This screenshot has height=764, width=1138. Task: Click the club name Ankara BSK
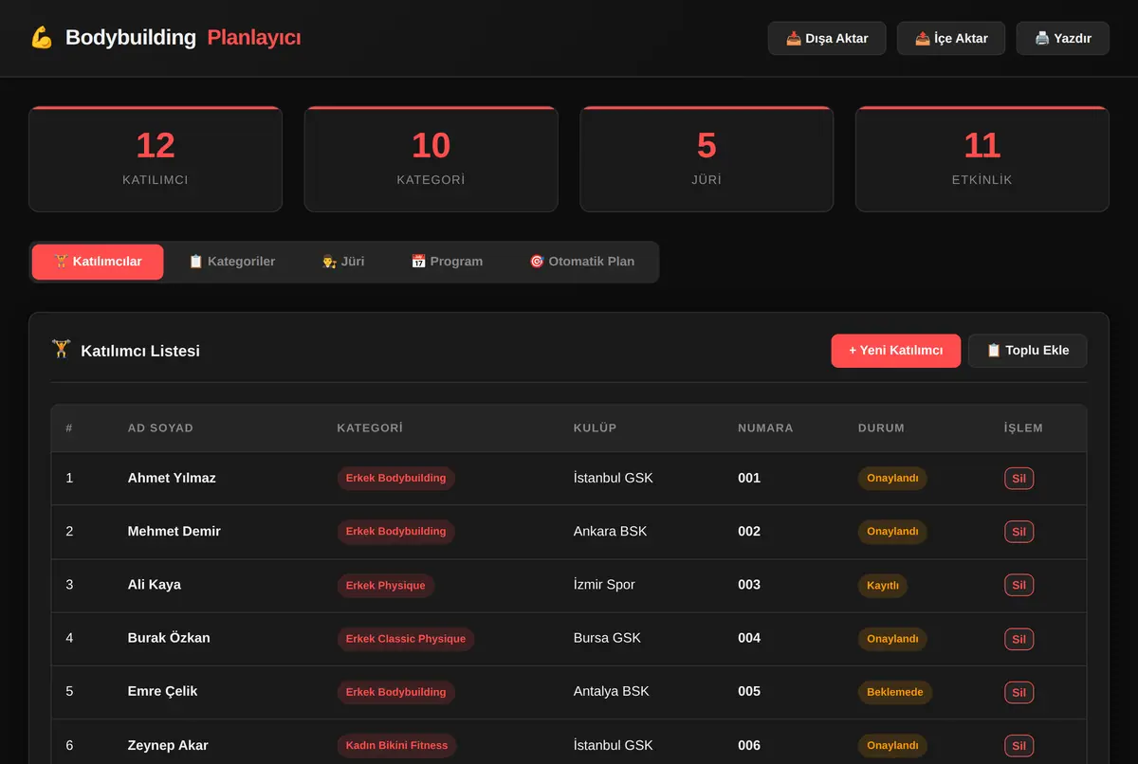pyautogui.click(x=611, y=531)
